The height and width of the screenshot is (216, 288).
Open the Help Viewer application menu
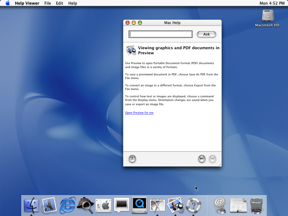click(27, 3)
